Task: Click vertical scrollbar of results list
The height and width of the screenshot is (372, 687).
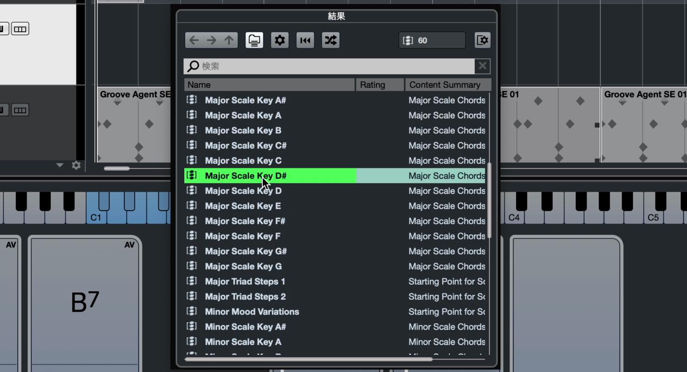Action: pyautogui.click(x=489, y=200)
